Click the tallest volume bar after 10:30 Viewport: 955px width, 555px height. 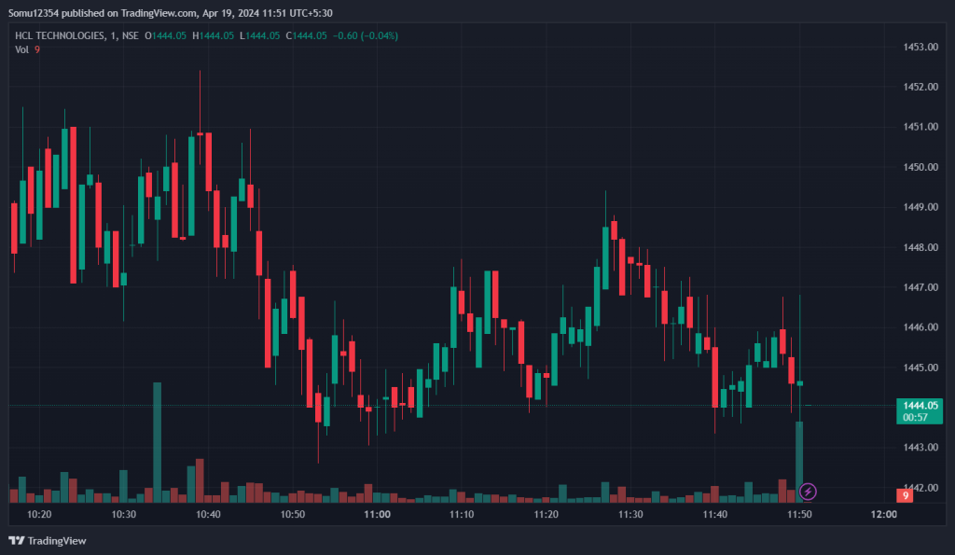pos(157,442)
